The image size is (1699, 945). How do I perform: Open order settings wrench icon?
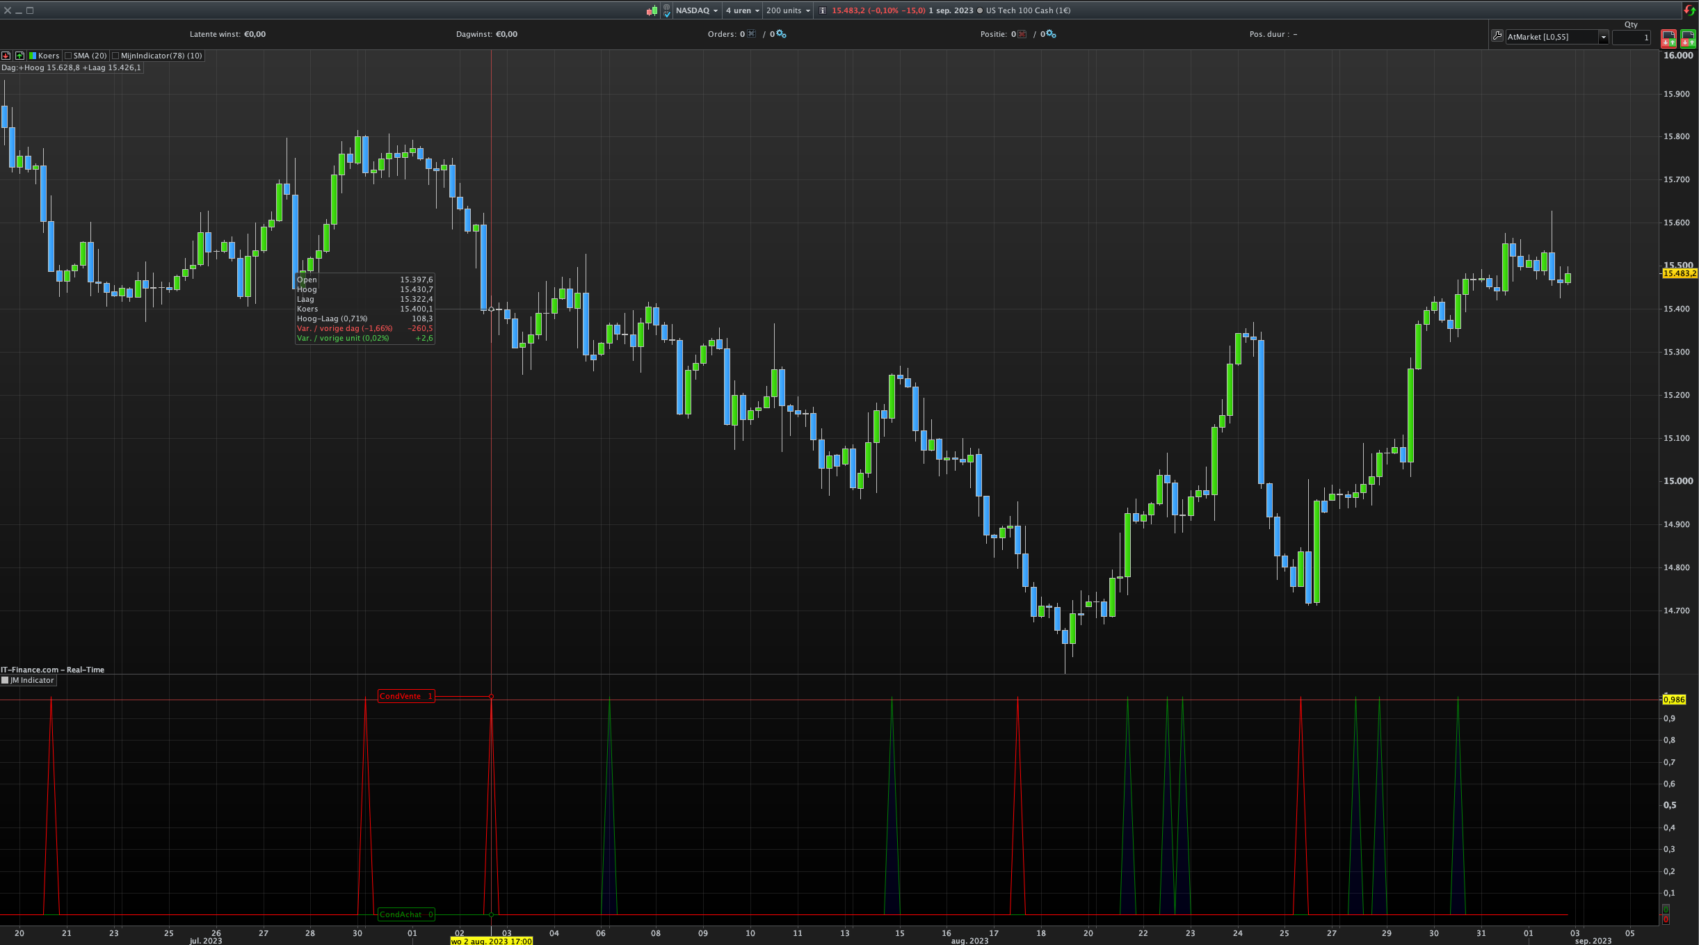point(1497,36)
